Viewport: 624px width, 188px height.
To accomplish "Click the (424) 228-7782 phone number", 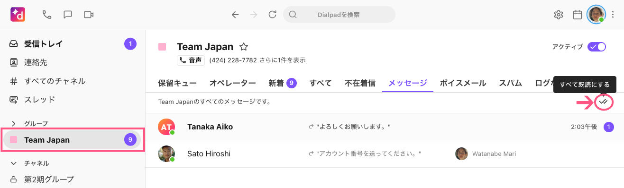I will pos(233,60).
